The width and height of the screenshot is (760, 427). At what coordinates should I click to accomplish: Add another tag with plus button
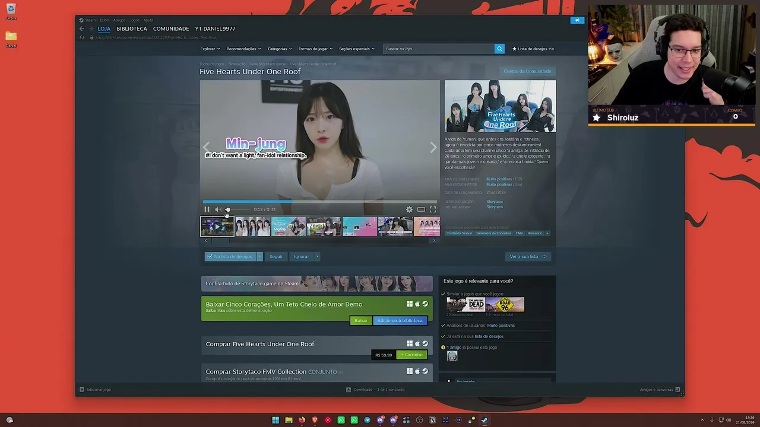[547, 233]
